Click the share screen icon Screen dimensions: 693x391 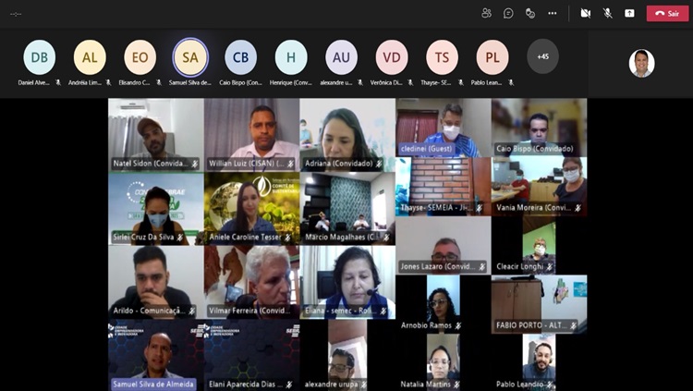(629, 13)
